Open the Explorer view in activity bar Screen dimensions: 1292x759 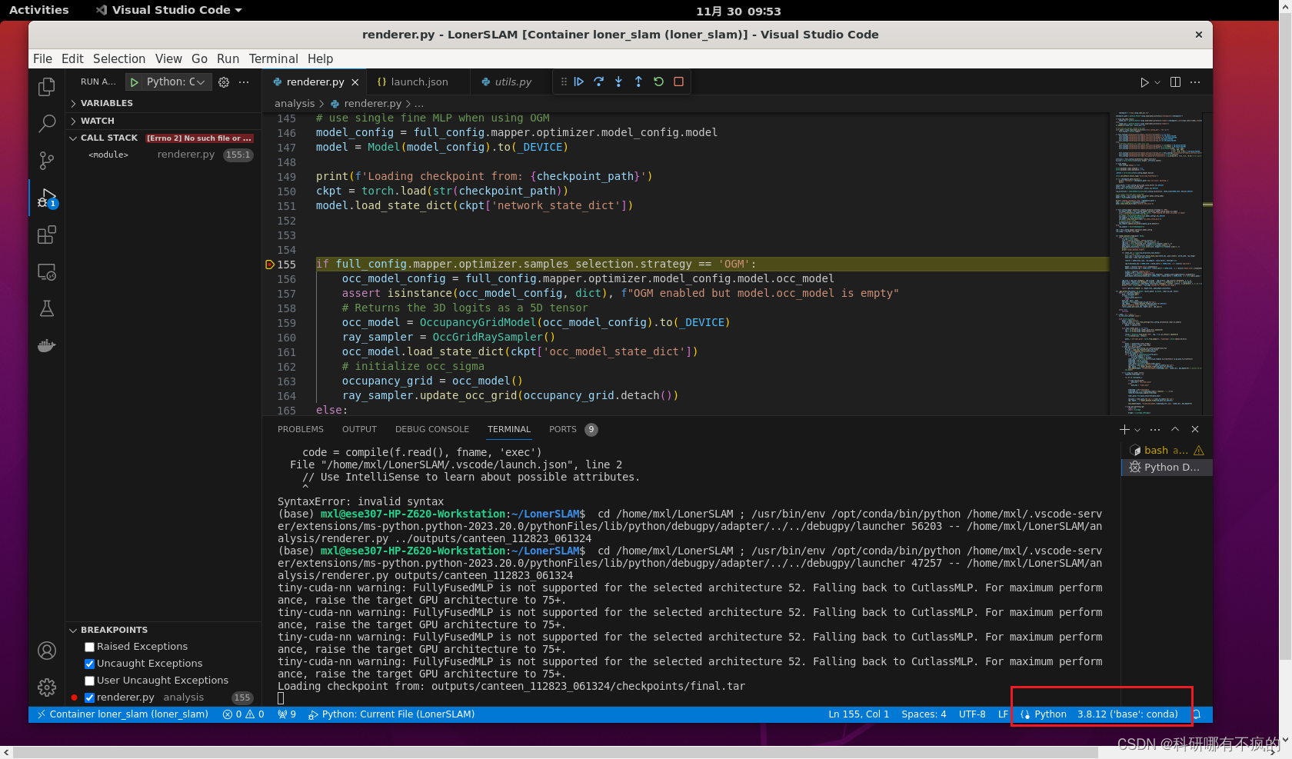pos(47,86)
